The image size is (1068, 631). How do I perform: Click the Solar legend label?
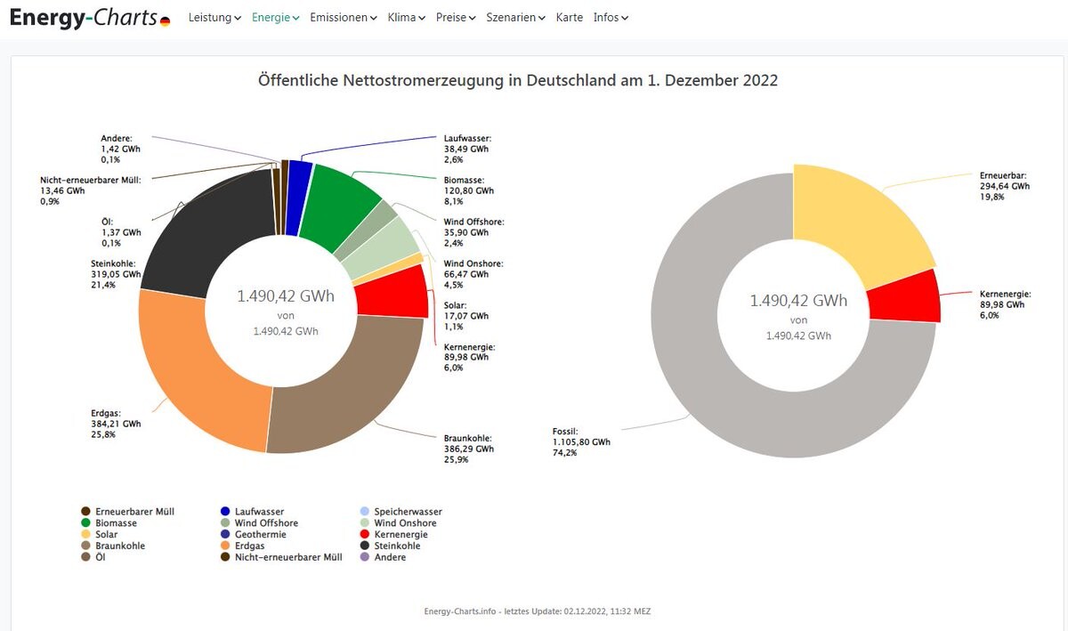(x=106, y=534)
